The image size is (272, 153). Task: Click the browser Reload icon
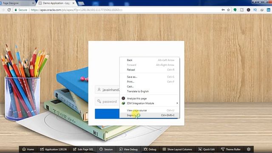(x=9, y=10)
